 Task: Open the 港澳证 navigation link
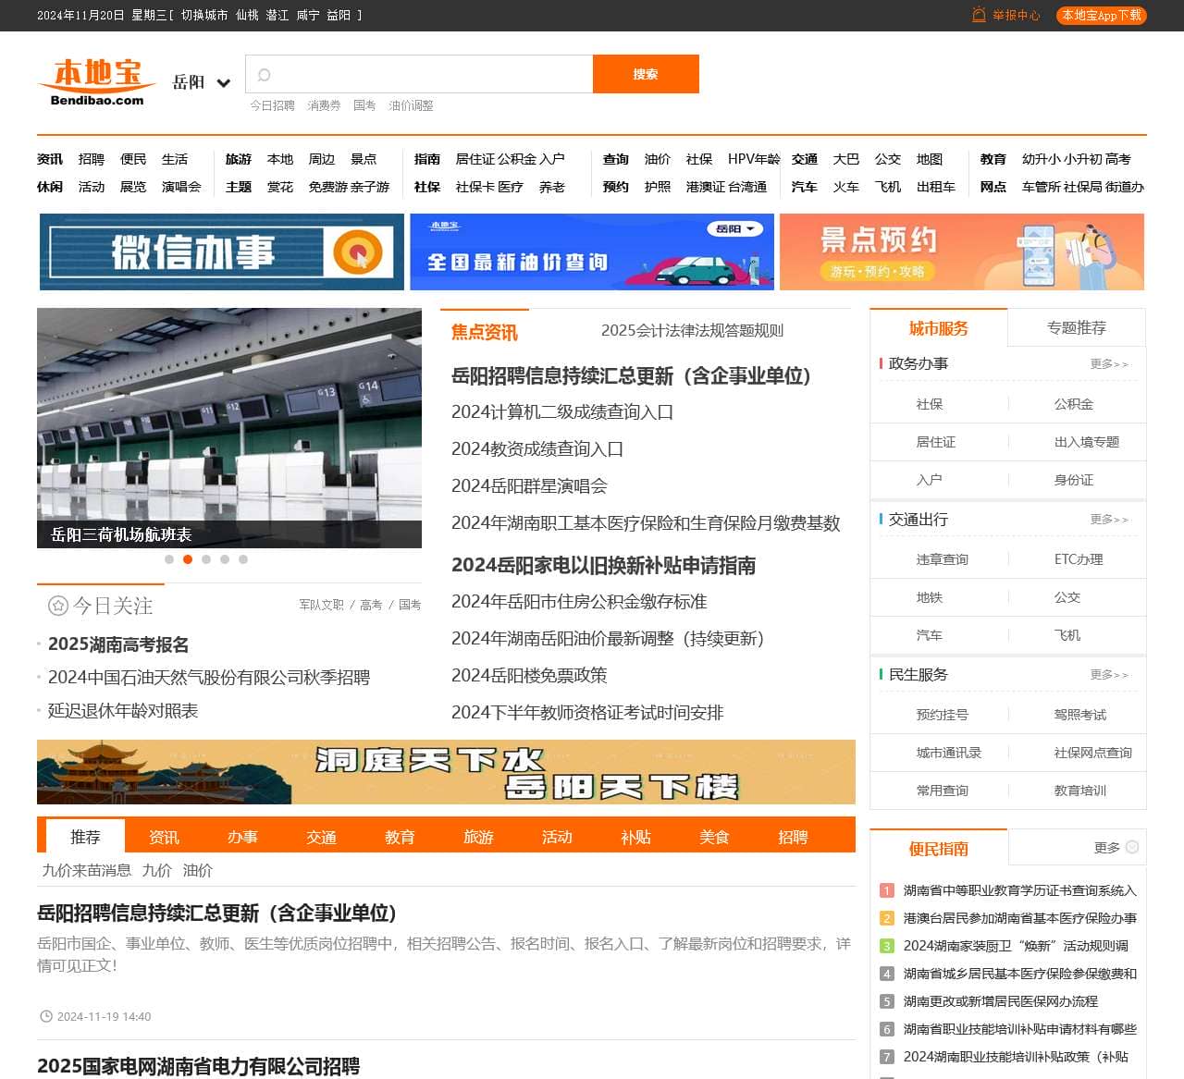click(x=706, y=187)
